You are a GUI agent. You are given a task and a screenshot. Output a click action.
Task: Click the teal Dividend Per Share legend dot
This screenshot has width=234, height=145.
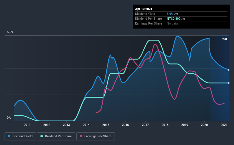pos(42,136)
